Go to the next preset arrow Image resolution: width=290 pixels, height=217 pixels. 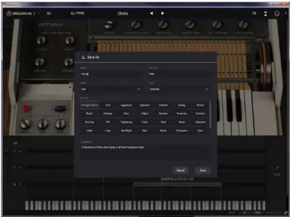[x=162, y=13]
